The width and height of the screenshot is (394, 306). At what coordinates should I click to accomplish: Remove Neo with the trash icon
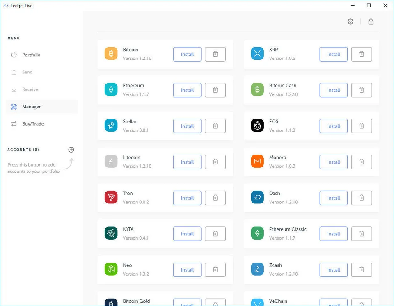click(215, 269)
